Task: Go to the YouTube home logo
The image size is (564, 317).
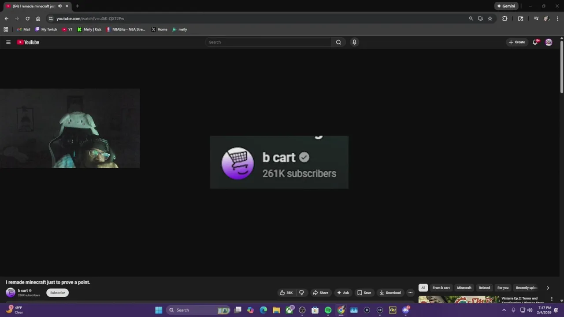Action: click(x=28, y=42)
